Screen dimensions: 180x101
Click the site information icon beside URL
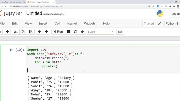[x=11, y=6]
